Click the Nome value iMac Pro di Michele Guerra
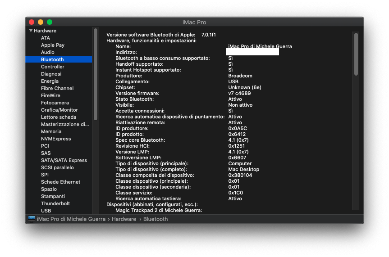 (x=260, y=46)
